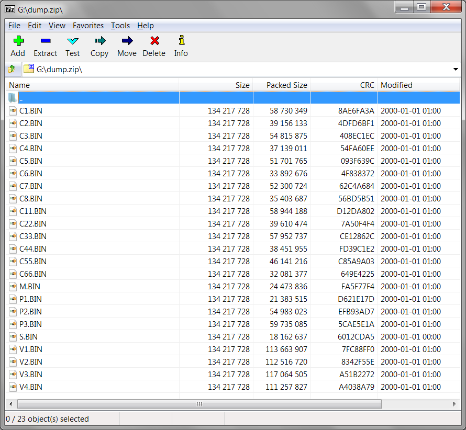Sort by the Modified column header
This screenshot has width=466, height=430.
[418, 85]
